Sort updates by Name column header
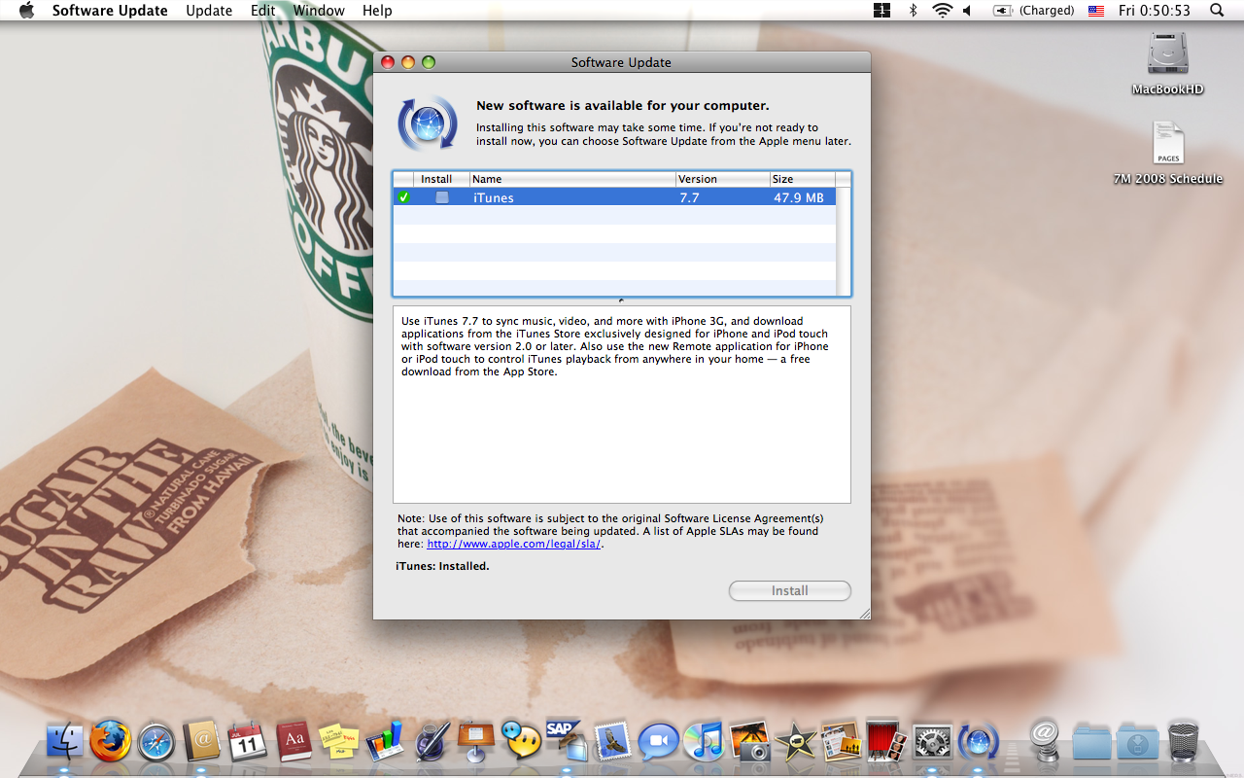1244x778 pixels. click(572, 179)
